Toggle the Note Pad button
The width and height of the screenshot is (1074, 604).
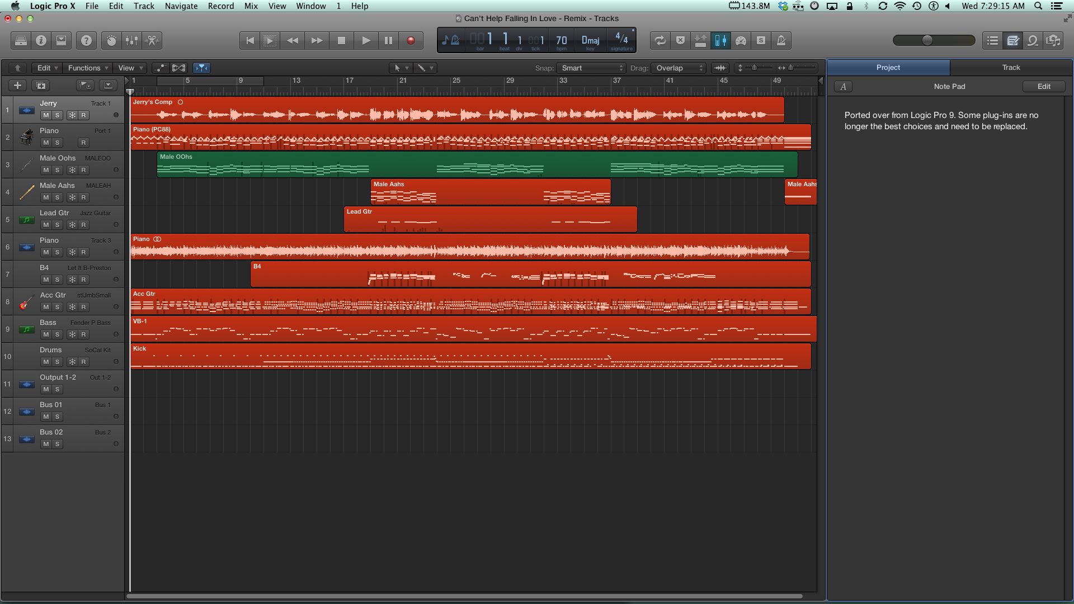[x=1012, y=40]
